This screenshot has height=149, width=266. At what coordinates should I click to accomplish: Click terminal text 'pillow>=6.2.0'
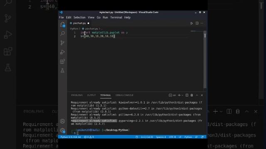click(x=129, y=115)
